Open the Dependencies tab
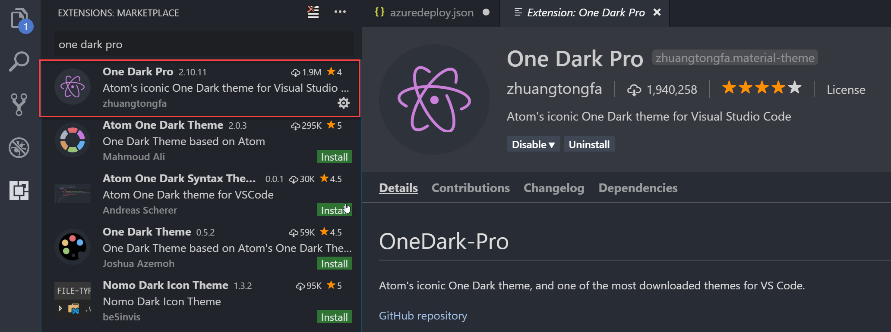 638,188
